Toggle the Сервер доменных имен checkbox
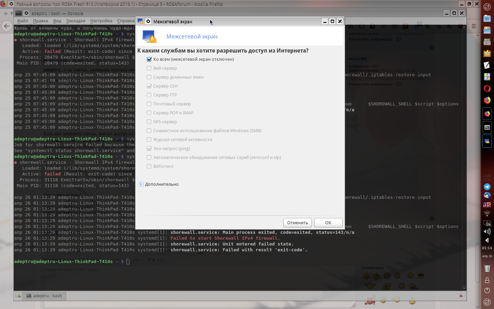The image size is (494, 309). (x=149, y=77)
